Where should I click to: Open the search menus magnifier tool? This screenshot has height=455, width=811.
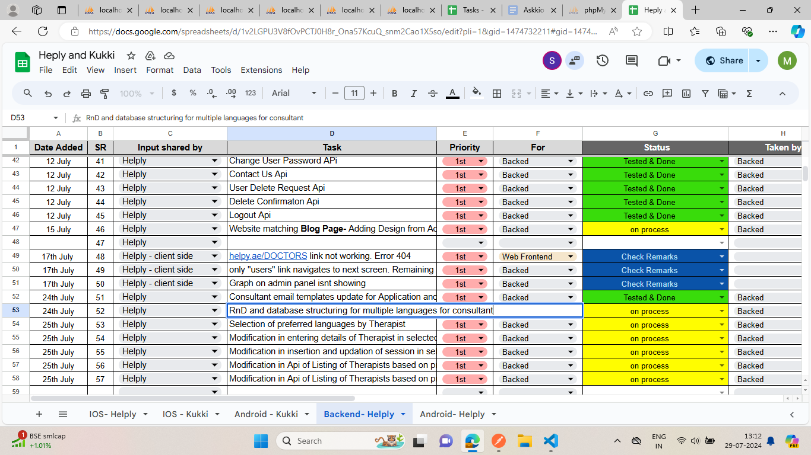(28, 93)
